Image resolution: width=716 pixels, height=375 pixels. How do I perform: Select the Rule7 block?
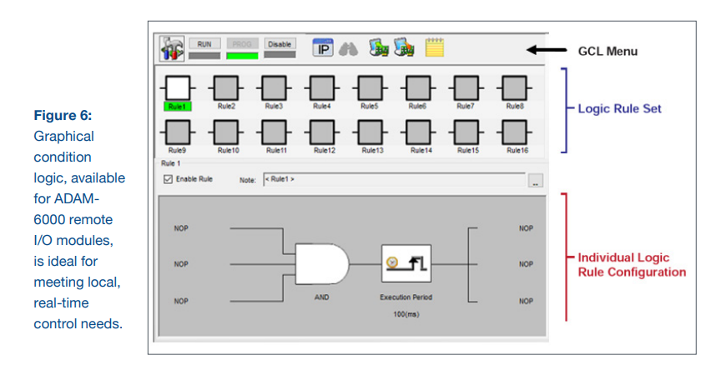(466, 88)
